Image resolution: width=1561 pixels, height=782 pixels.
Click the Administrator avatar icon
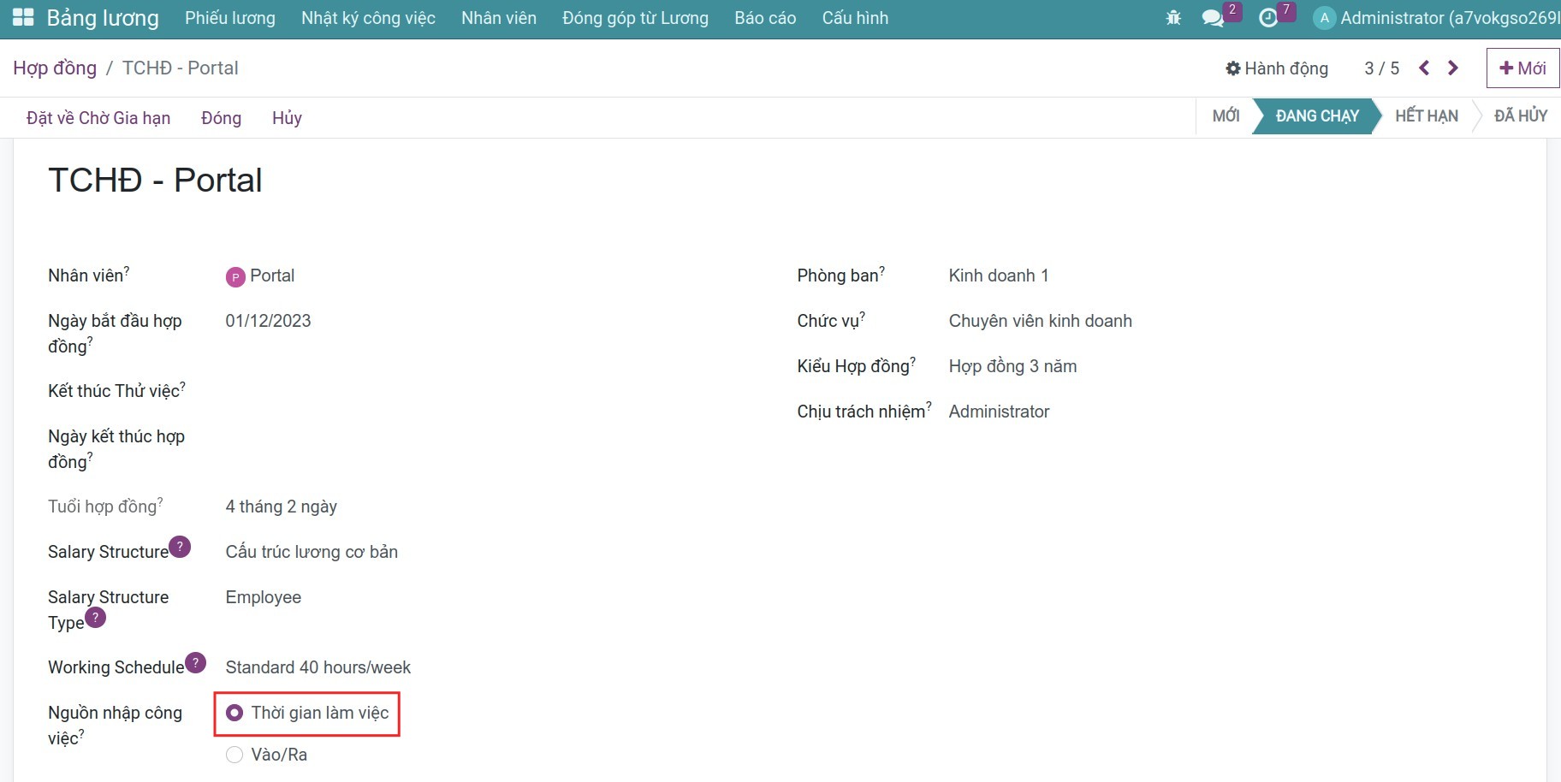click(1324, 18)
